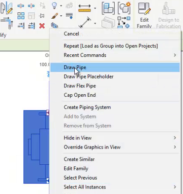
Task: Click the top pipe connector grip
Action: coord(48,113)
